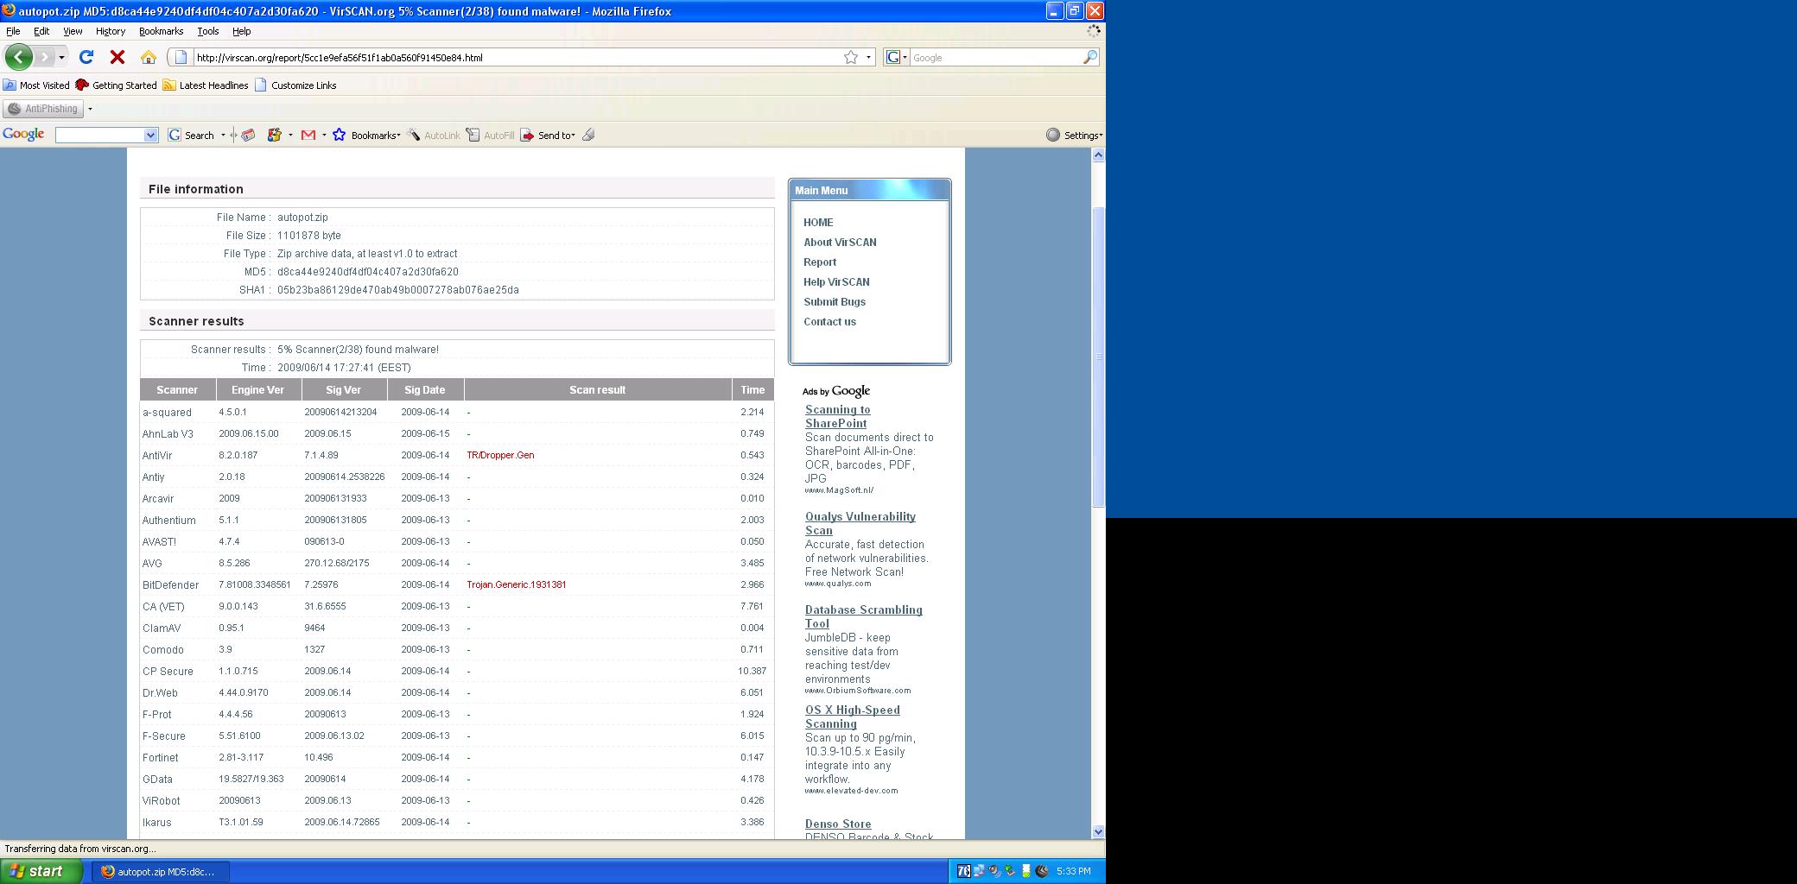Viewport: 1797px width, 884px height.
Task: Click the Send to icon on Google toolbar
Action: pos(527,135)
